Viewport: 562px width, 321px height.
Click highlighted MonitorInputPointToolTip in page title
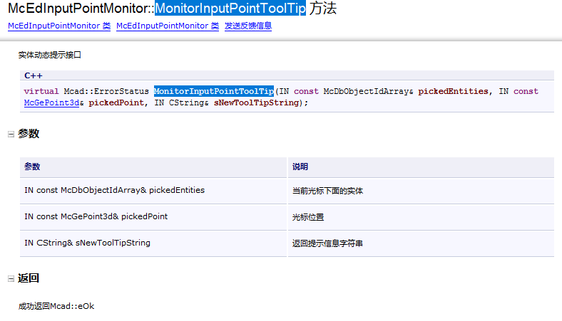pos(230,9)
